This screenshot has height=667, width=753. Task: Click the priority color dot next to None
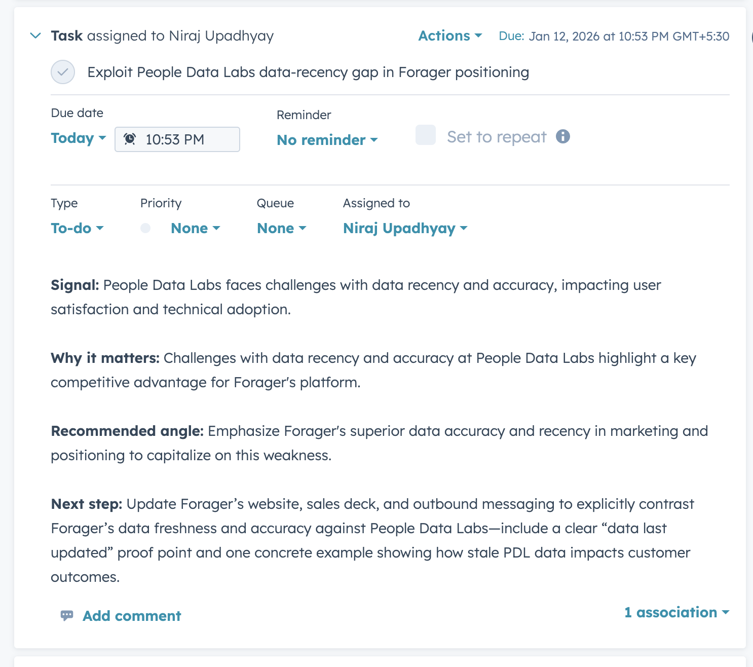click(145, 228)
